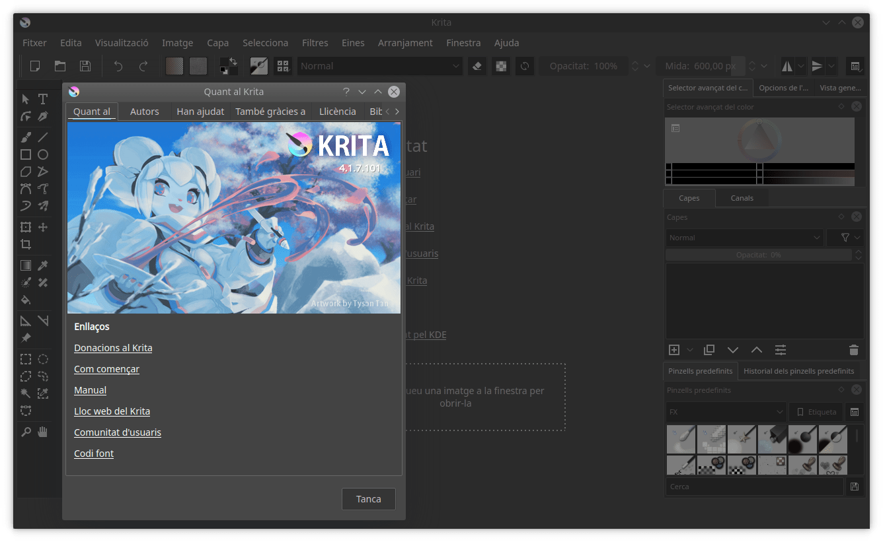Delete the layer with the trash icon
The image size is (883, 542).
pyautogui.click(x=854, y=350)
